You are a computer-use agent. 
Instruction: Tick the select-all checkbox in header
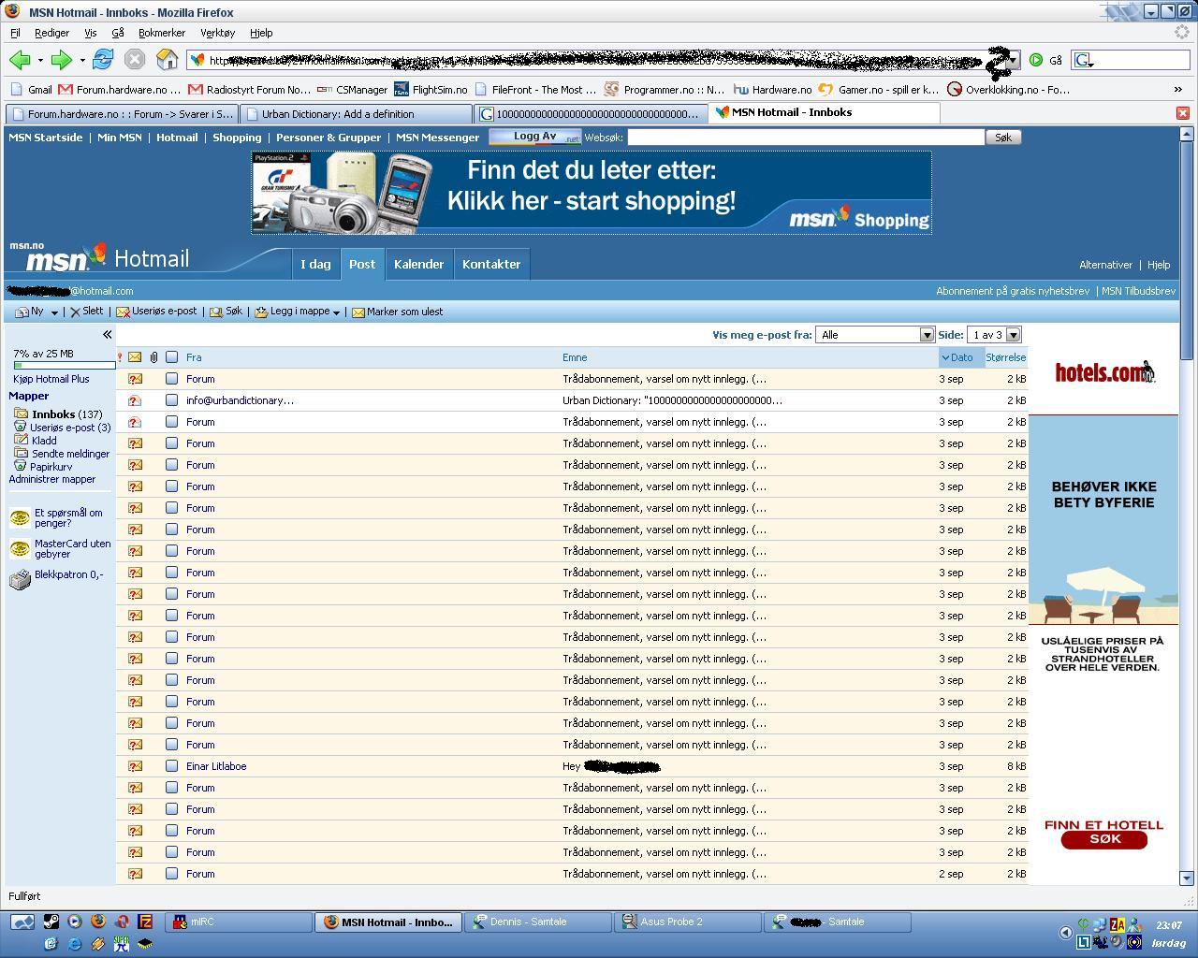tap(172, 357)
